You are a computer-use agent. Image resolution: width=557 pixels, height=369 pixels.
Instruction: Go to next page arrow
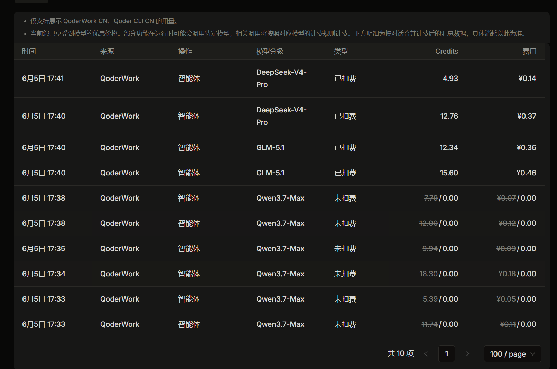pos(467,354)
